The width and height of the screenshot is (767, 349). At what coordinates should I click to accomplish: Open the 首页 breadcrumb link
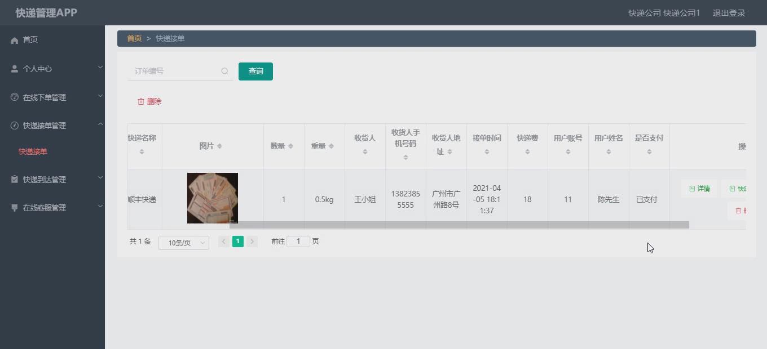[x=134, y=38]
